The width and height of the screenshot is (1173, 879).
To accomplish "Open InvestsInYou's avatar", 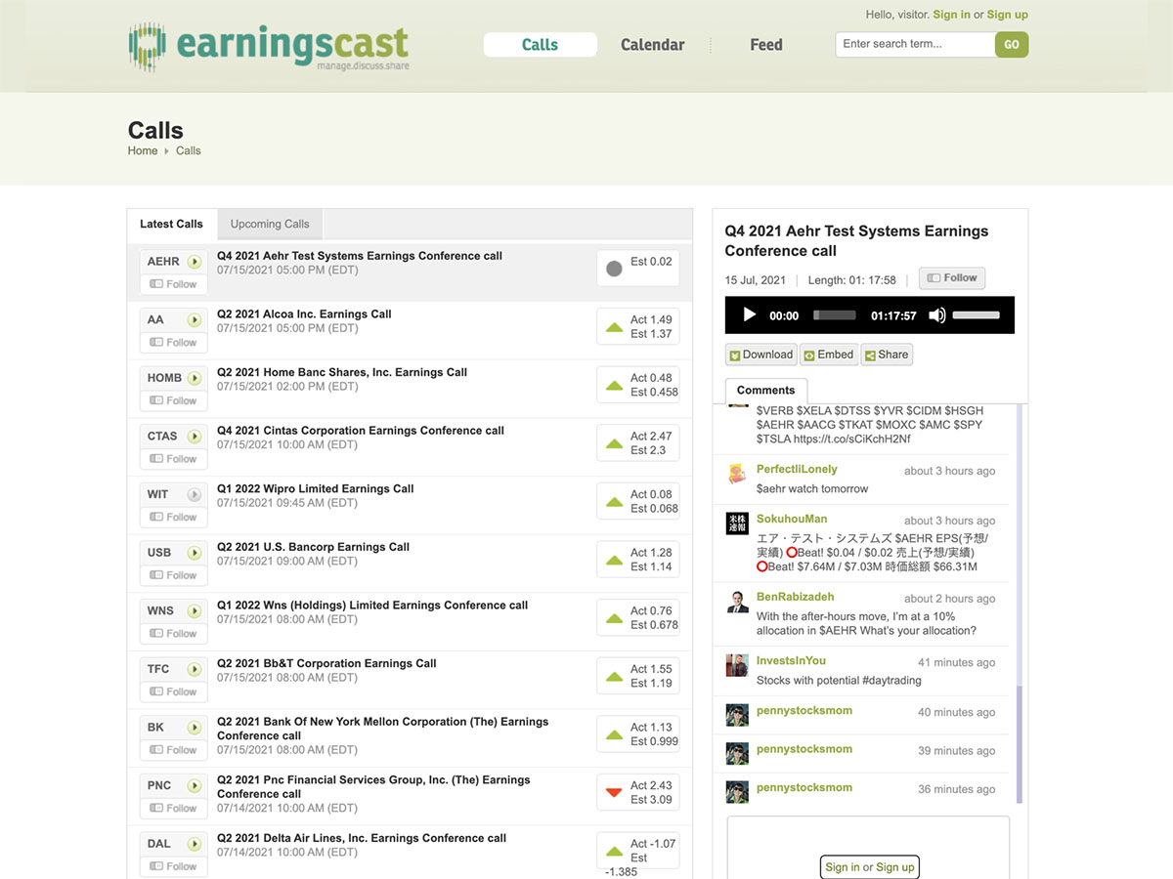I will click(x=737, y=665).
